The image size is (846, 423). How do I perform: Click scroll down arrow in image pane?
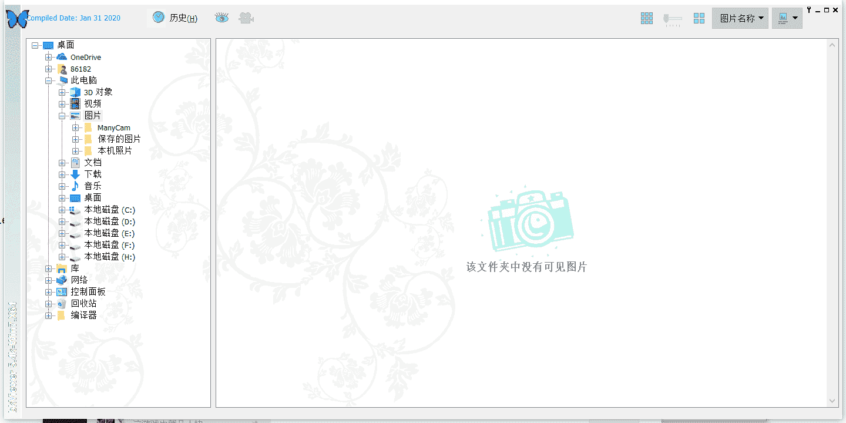tap(832, 401)
